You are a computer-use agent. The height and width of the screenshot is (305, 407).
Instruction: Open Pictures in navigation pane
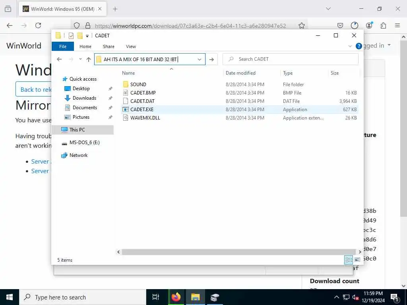81,117
